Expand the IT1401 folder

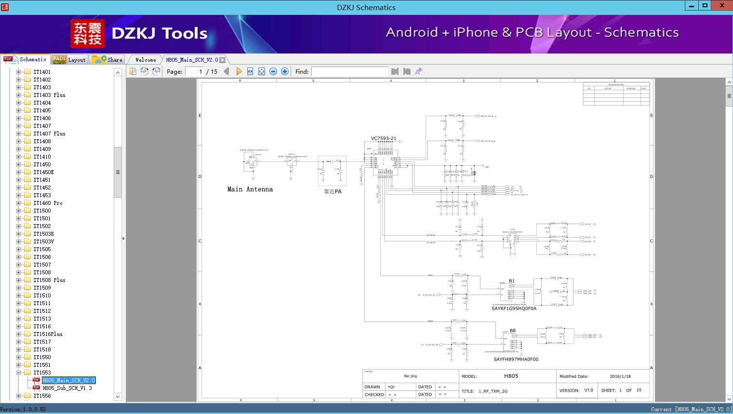pos(19,72)
